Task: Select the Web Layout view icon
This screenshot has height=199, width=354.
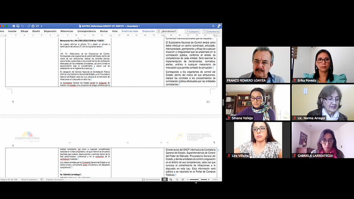Action: click(171, 180)
